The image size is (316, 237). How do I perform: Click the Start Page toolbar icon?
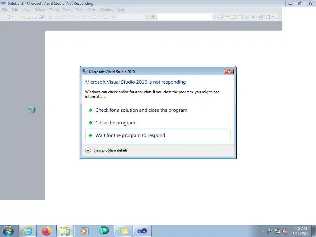(x=254, y=17)
